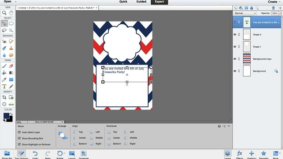Show the Layers panel
Screen dimensions: 283x159
coord(228,155)
